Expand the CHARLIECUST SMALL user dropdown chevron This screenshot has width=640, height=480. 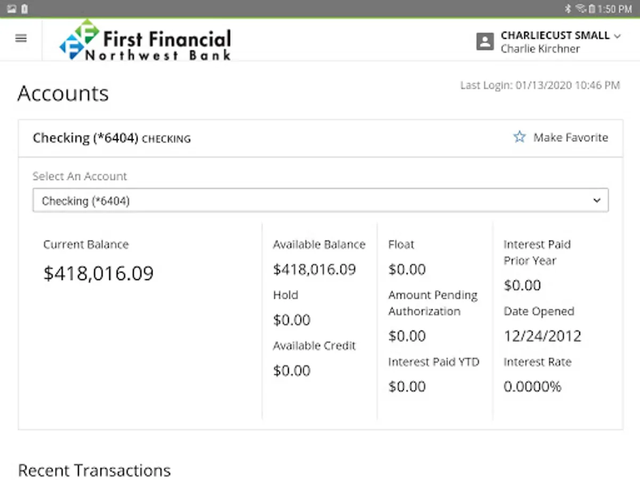pos(618,36)
